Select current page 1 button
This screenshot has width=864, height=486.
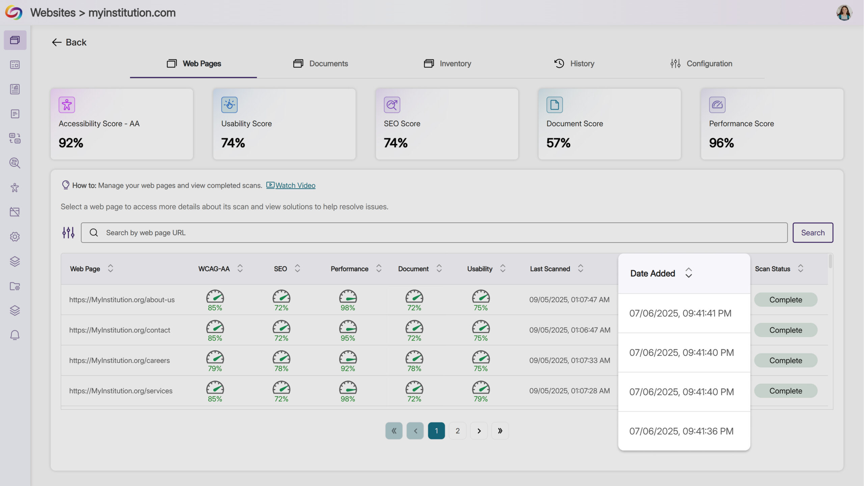pos(436,431)
